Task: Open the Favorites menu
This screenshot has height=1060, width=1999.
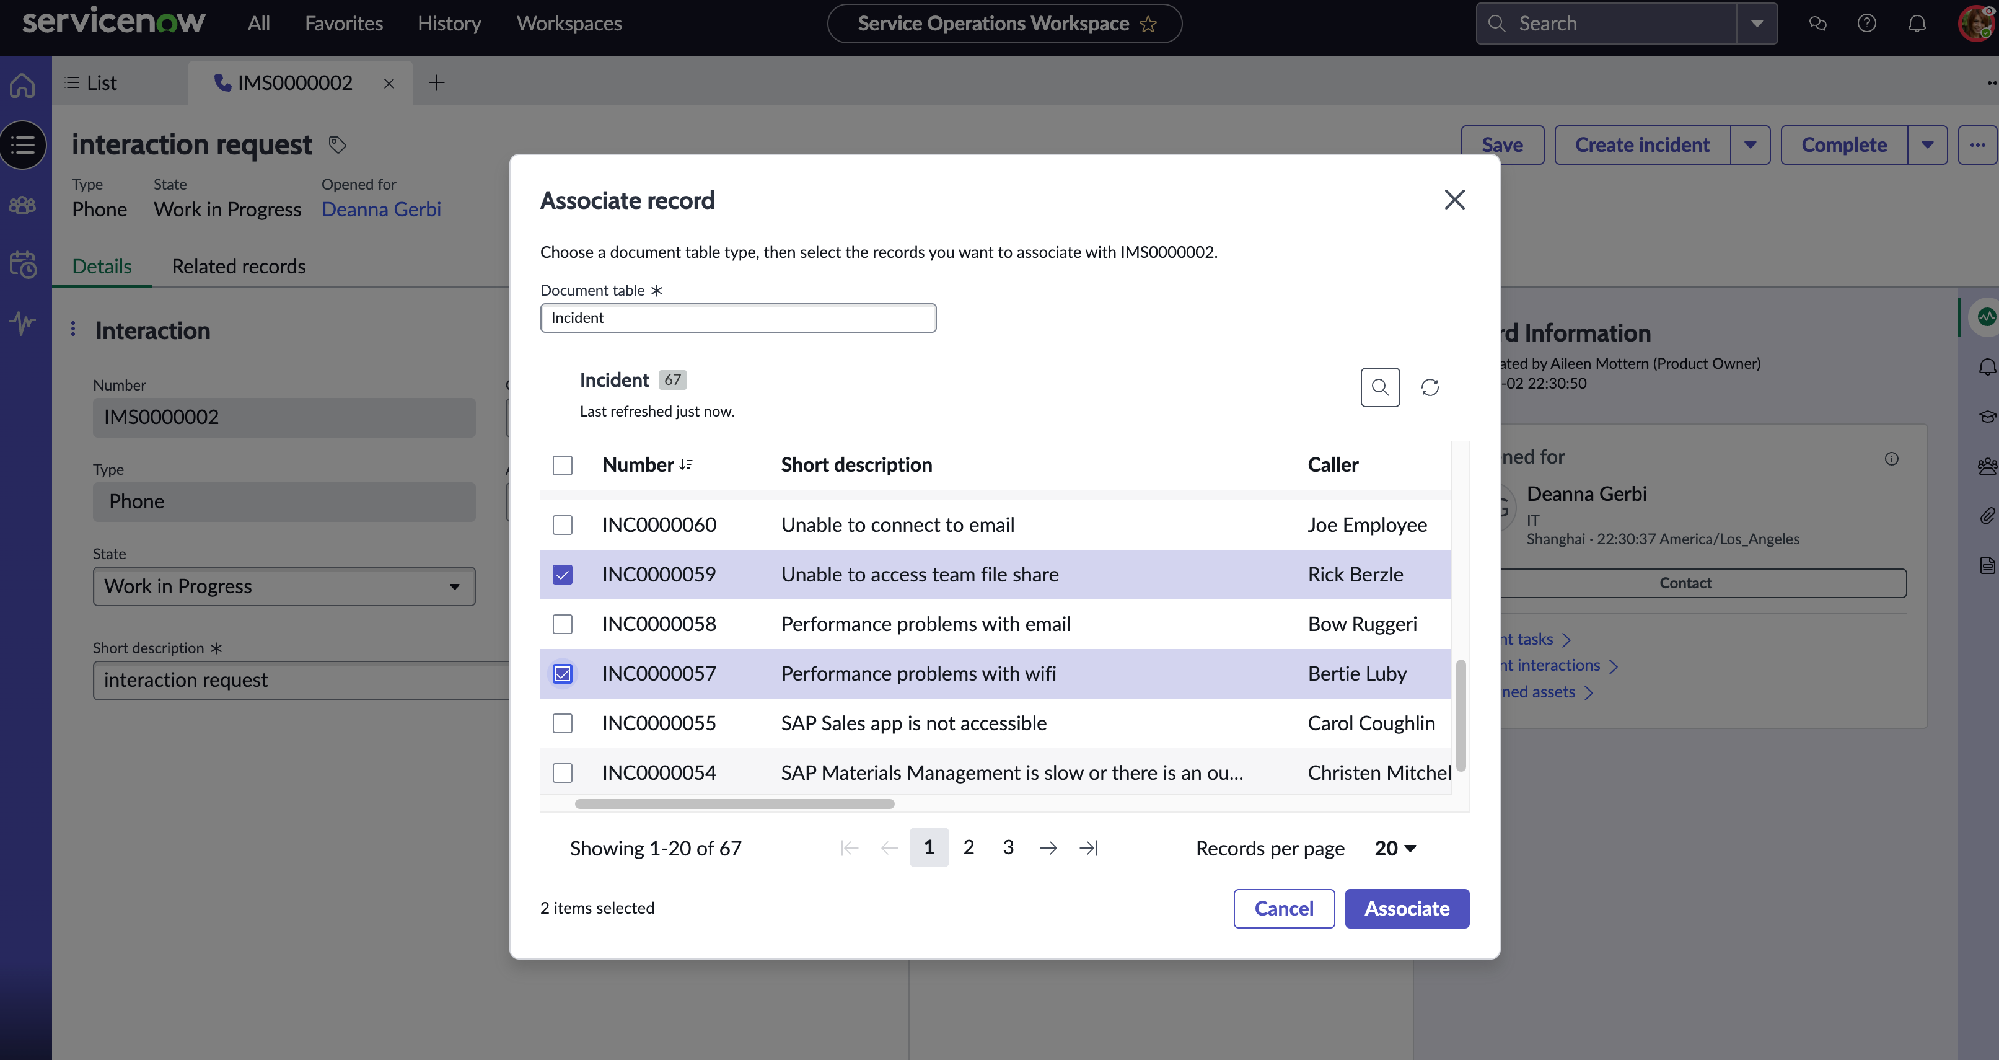Action: pos(344,24)
